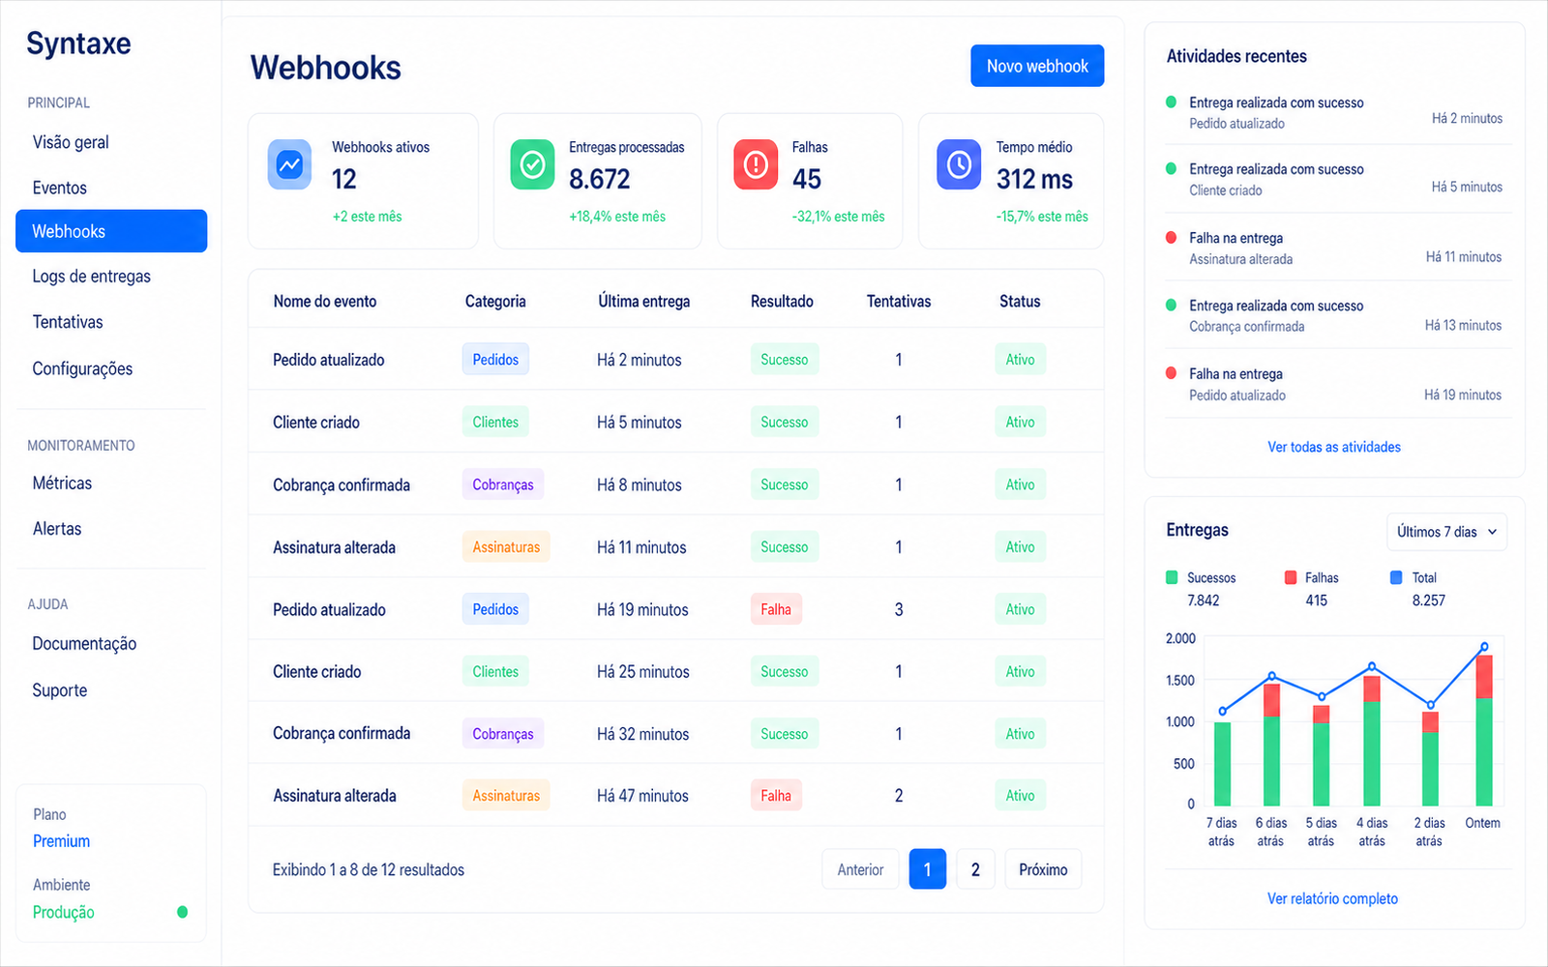The width and height of the screenshot is (1548, 967).
Task: Click green dot beside Cobrança confirmada activity
Action: click(1172, 306)
